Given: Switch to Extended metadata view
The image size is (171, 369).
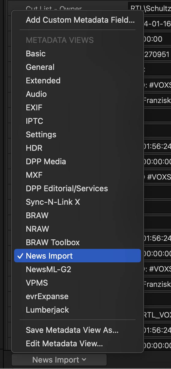Looking at the screenshot, I should (x=78, y=81).
